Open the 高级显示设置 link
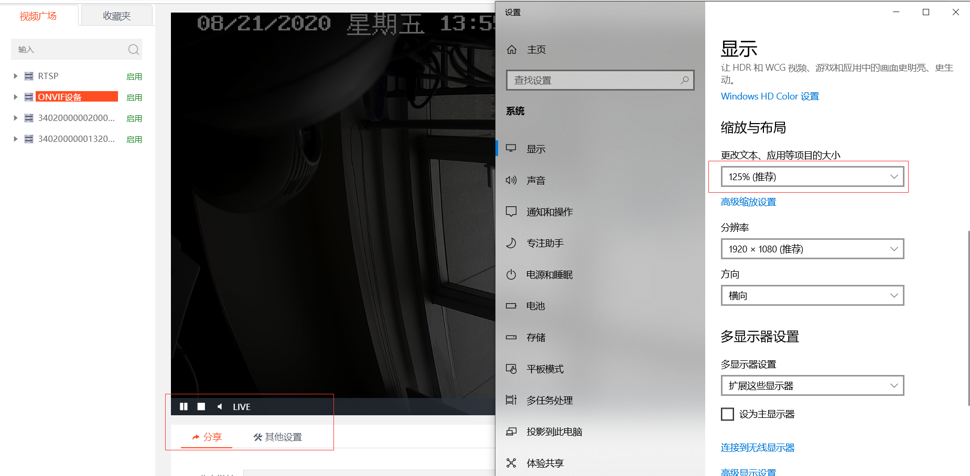Image resolution: width=970 pixels, height=476 pixels. (748, 472)
